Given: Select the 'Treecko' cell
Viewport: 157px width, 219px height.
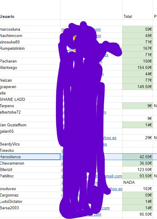Looking at the screenshot, I should point(30,150).
